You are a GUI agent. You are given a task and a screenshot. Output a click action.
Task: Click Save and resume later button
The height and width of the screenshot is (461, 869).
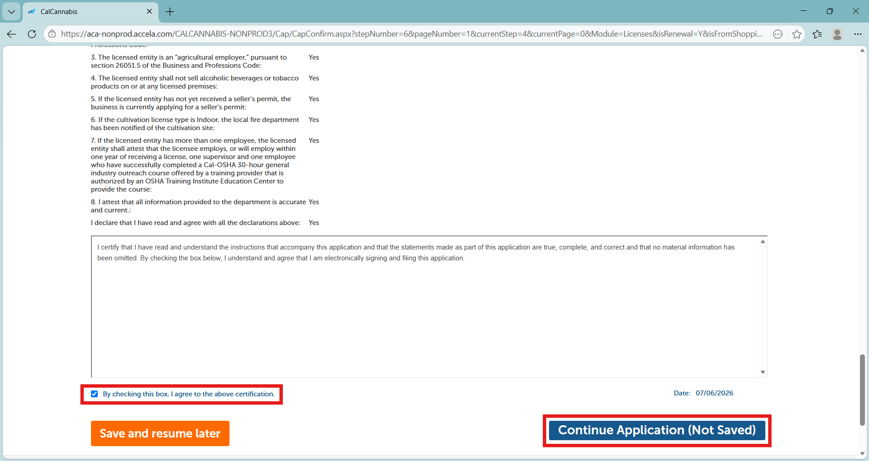[160, 433]
